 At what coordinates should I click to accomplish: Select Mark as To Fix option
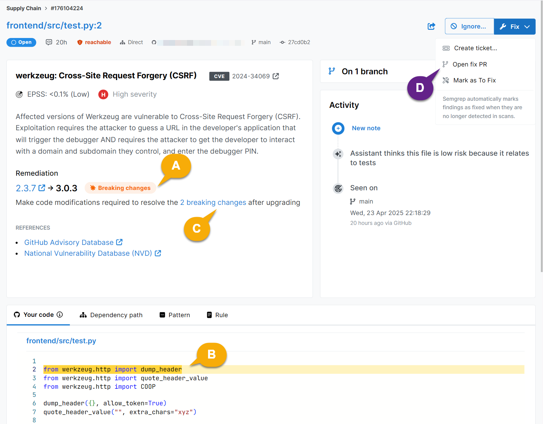(x=474, y=80)
